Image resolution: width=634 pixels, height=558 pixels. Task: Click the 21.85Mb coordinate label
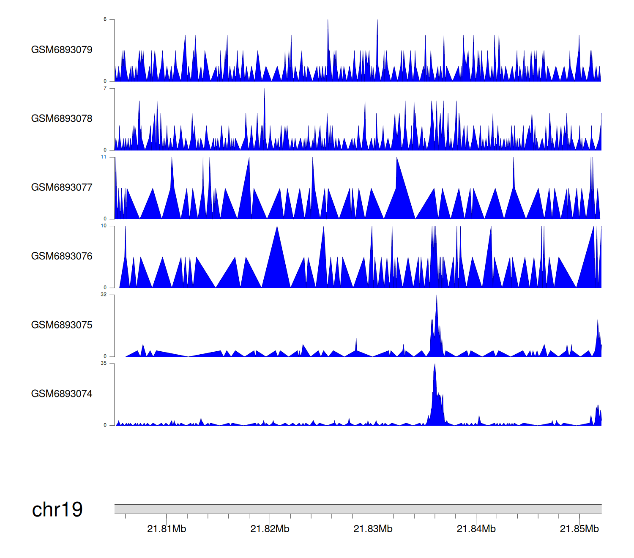tap(579, 529)
